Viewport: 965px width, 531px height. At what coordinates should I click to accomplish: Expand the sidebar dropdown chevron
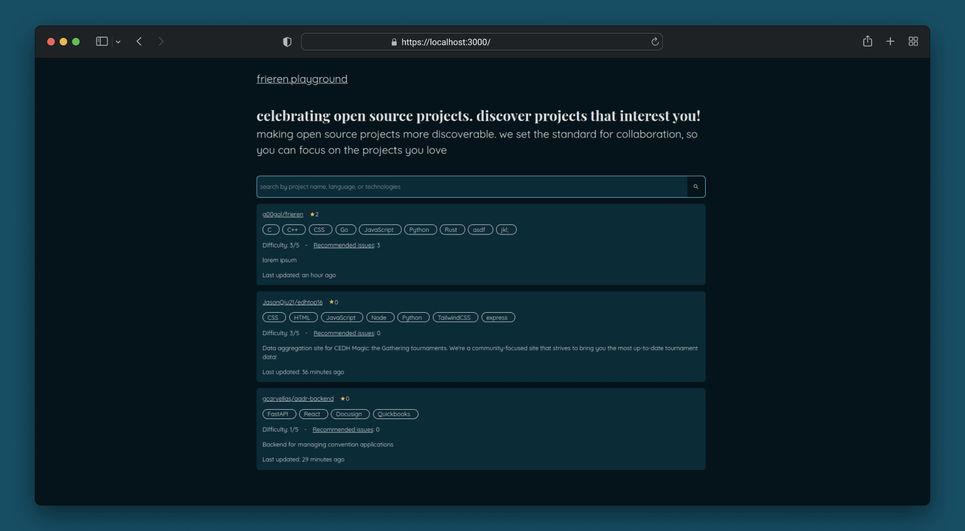118,42
